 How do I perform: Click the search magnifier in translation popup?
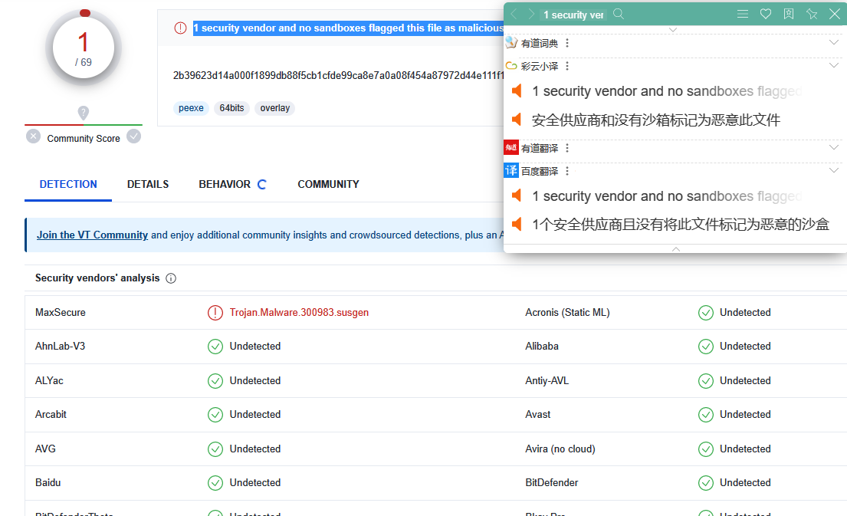[x=619, y=14]
